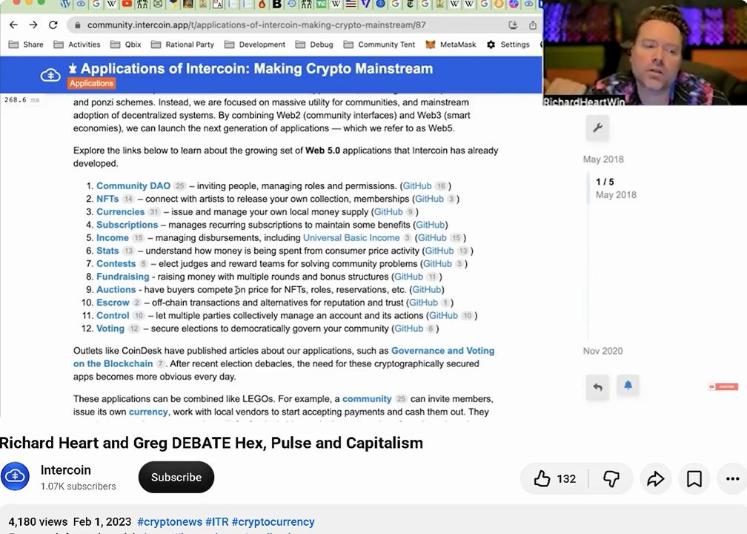Open the Community DAO link
This screenshot has height=534, width=747.
tap(133, 186)
